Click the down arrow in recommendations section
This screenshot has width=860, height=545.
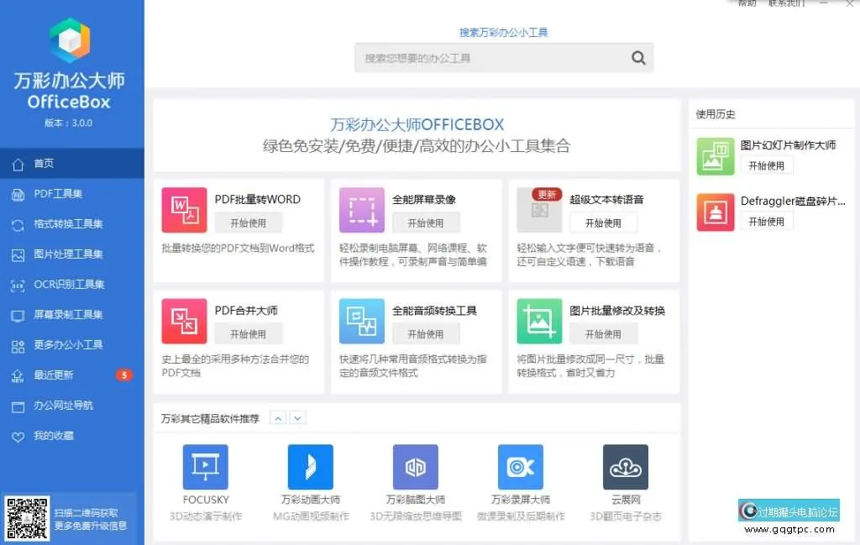pyautogui.click(x=297, y=417)
